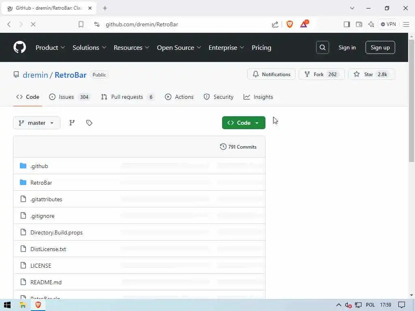Expand the Enterprise menu
The width and height of the screenshot is (415, 311).
[226, 48]
